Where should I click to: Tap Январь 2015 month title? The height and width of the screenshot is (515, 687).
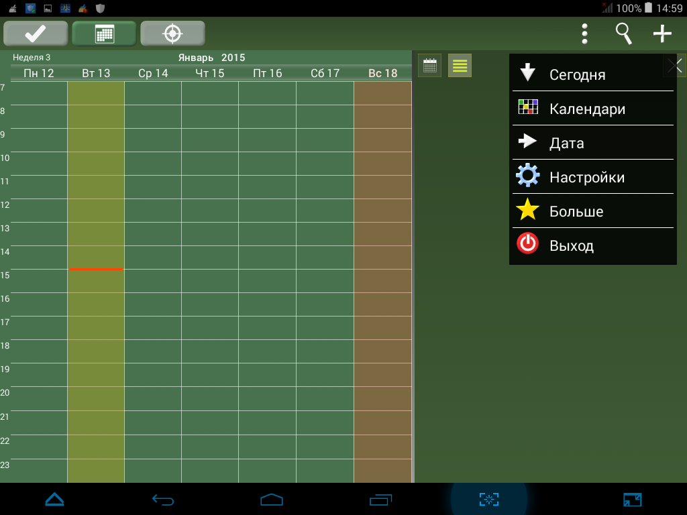[x=211, y=58]
